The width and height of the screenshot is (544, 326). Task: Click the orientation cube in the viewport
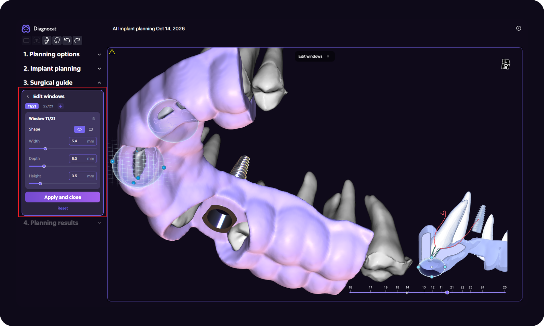[x=506, y=64]
